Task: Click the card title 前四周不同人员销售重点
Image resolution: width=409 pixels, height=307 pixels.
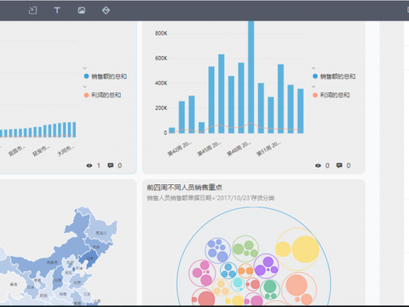Action: pos(184,188)
